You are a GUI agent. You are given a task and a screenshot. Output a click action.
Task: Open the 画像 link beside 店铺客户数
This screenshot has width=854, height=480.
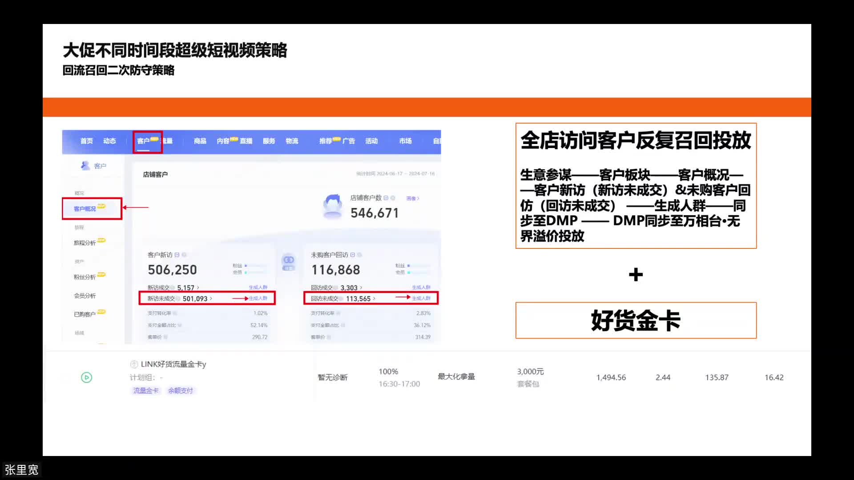coord(414,198)
